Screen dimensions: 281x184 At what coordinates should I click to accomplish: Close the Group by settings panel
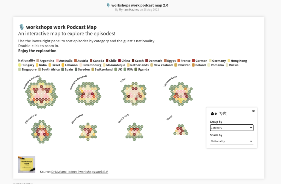pyautogui.click(x=253, y=111)
